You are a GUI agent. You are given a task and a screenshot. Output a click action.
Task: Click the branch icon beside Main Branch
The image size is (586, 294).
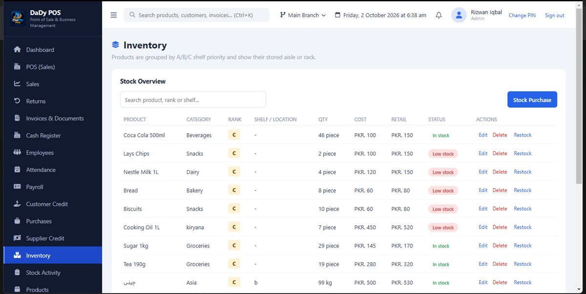pos(283,15)
